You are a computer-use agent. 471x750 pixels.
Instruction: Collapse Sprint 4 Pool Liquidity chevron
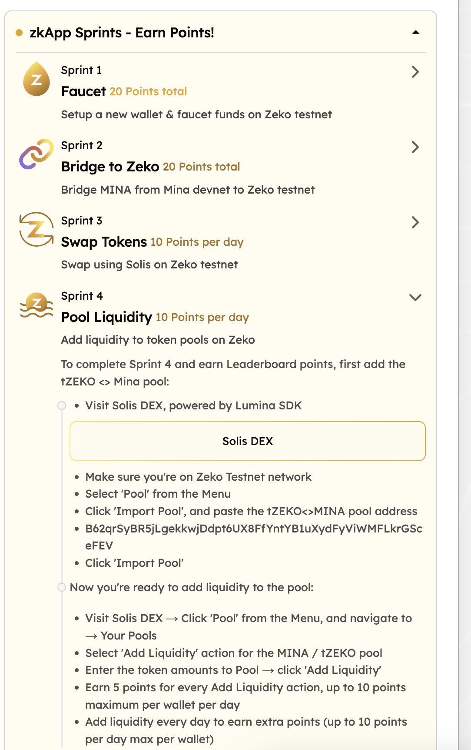pos(415,298)
